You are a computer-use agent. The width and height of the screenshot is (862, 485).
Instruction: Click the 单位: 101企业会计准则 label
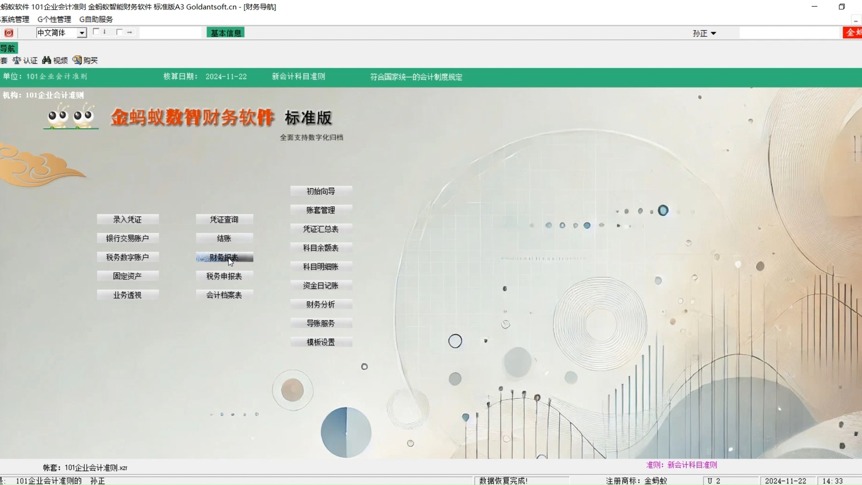point(45,77)
